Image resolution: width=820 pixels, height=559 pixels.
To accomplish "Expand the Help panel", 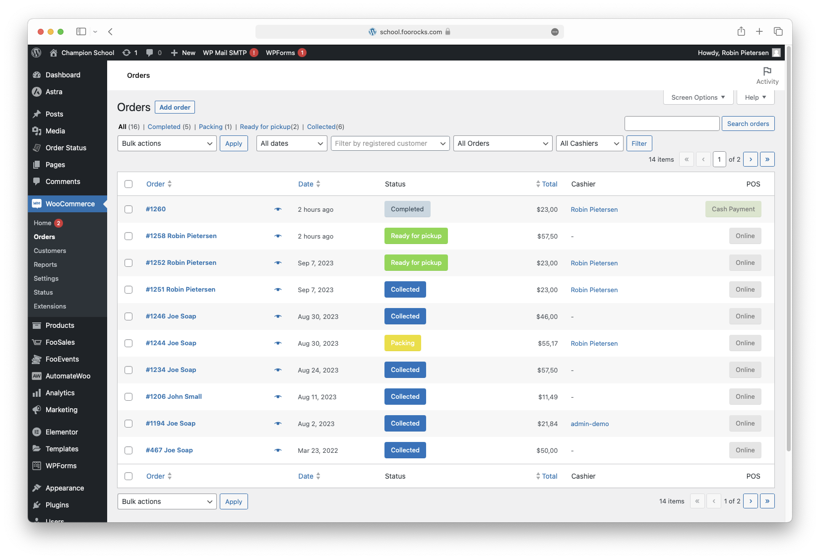I will coord(756,97).
